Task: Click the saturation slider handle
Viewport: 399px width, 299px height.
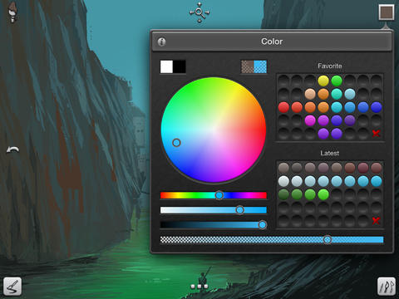Action: (240, 210)
